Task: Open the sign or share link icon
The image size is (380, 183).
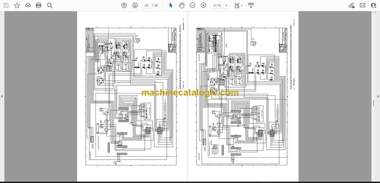Action: click(x=351, y=5)
